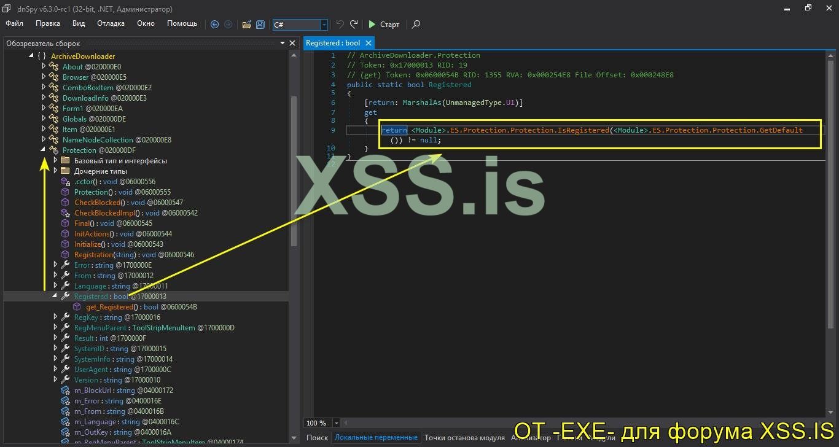Follow the GetDefault method link in code

781,130
